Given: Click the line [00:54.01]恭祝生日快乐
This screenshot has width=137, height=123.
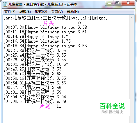Looking at the screenshot, I should pyautogui.click(x=35, y=83).
